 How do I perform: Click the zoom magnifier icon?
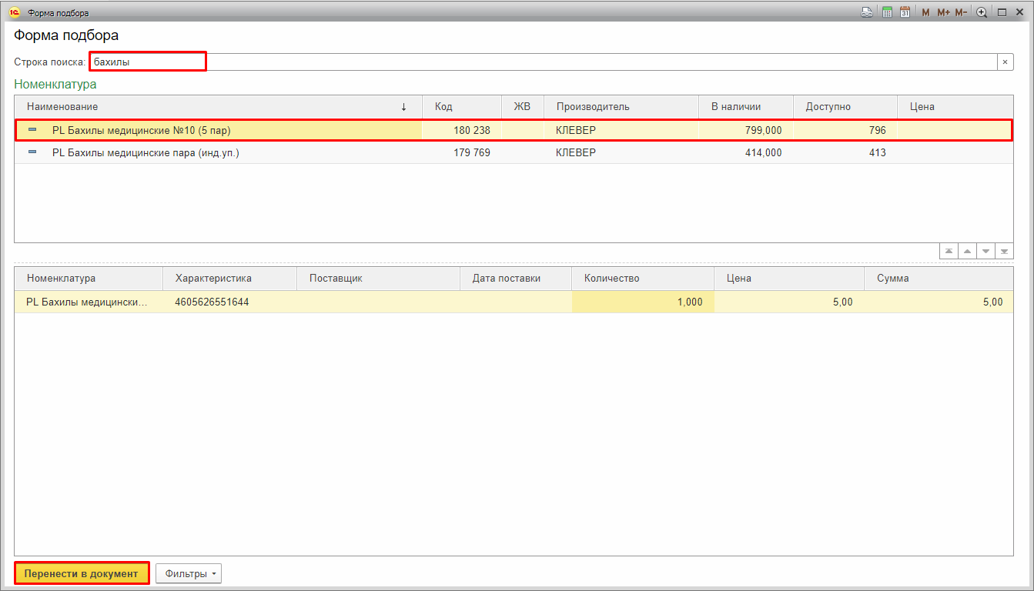coord(982,12)
